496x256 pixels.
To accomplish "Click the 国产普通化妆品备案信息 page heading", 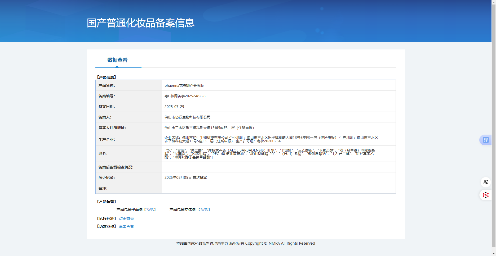I will click(x=141, y=23).
